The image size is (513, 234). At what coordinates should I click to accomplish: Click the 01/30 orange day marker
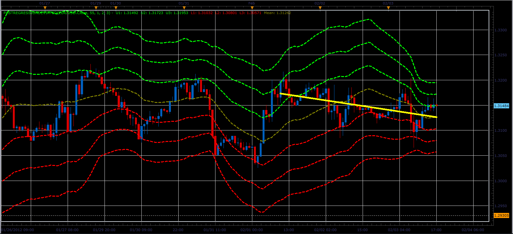[x=116, y=8]
